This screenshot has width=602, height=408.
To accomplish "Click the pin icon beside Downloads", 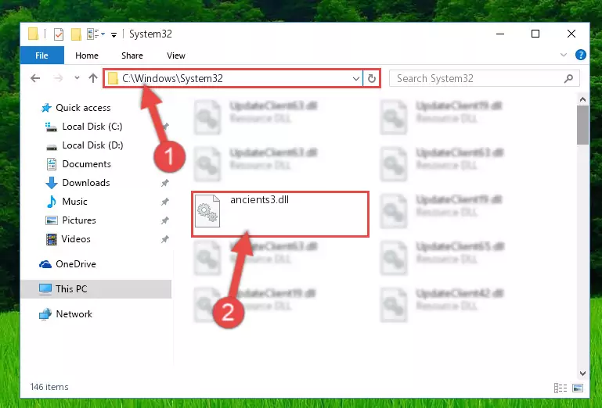I will tap(164, 183).
